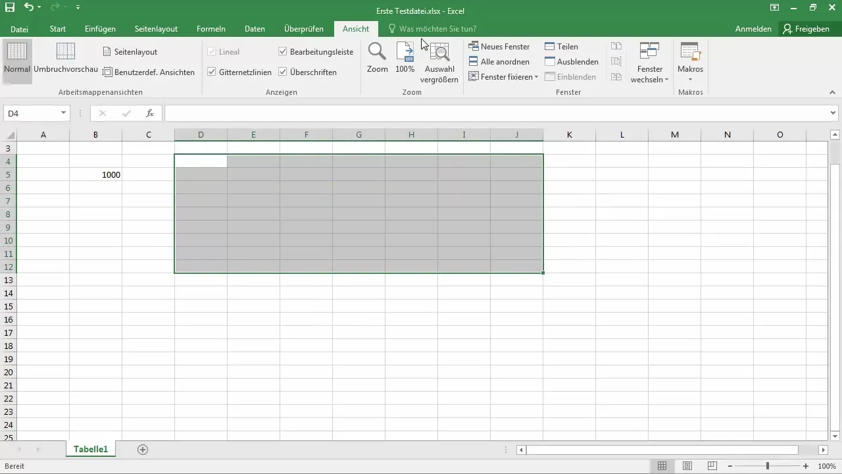Click the horizontal scrollbar right arrow

tap(823, 450)
